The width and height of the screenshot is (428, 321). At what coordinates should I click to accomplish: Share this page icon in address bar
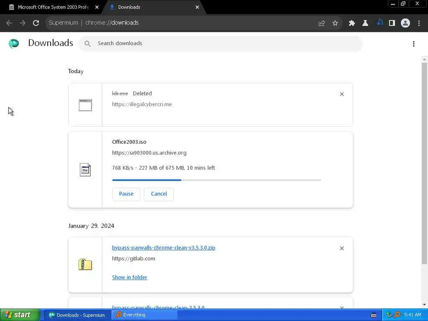coord(322,23)
